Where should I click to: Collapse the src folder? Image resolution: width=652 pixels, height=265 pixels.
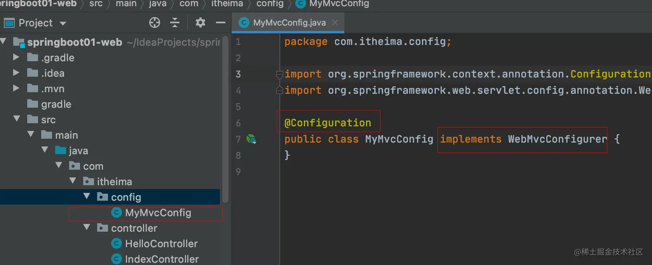[x=16, y=119]
